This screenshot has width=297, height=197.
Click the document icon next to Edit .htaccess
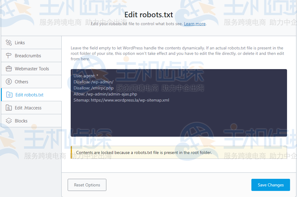pyautogui.click(x=9, y=108)
